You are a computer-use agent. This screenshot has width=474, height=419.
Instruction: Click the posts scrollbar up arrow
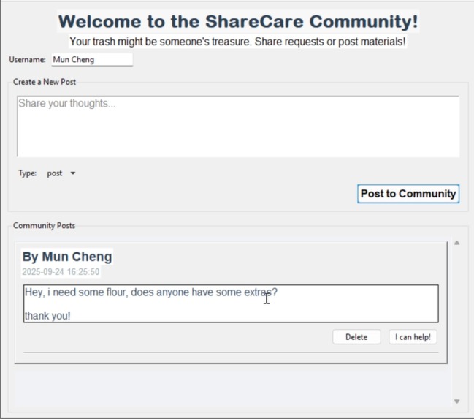456,243
